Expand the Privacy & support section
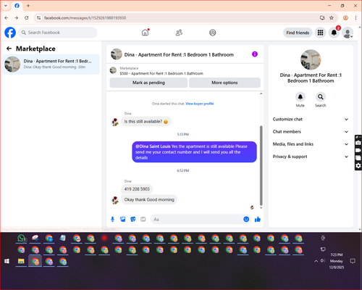The image size is (362, 290). 311,157
